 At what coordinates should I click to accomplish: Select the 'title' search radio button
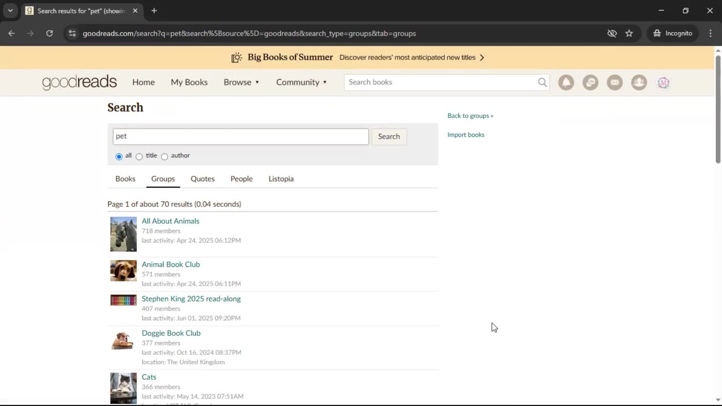click(x=139, y=156)
